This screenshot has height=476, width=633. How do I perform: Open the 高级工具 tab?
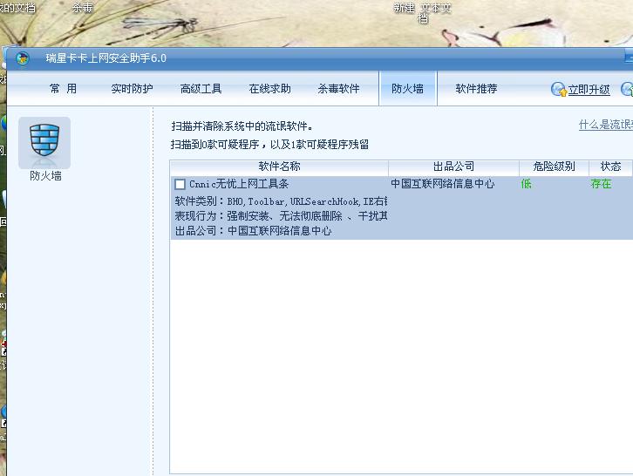201,88
